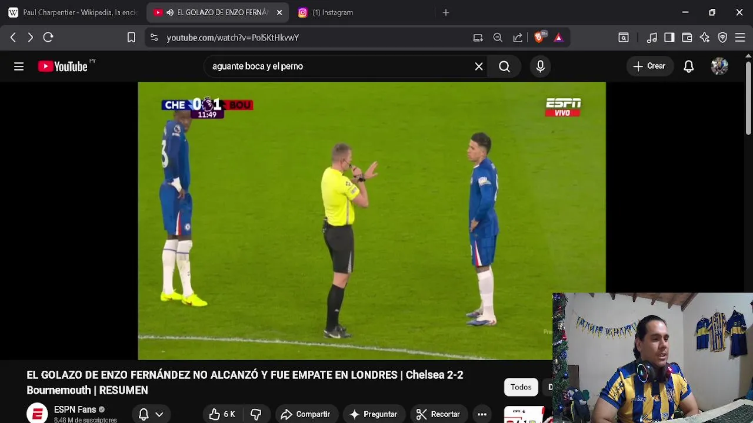This screenshot has height=423, width=753.
Task: Open the browser main menu
Action: [740, 38]
